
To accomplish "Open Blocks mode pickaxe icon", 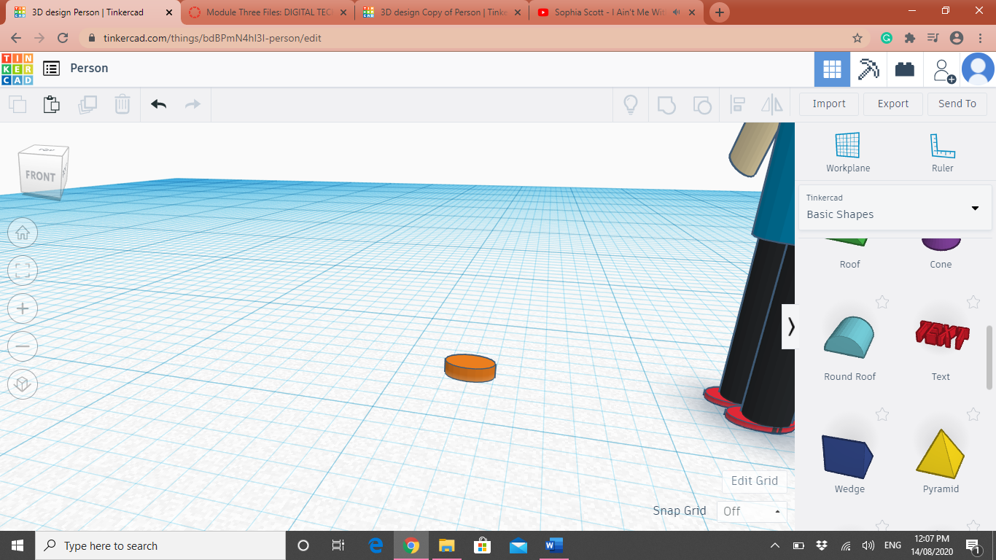I will [868, 69].
